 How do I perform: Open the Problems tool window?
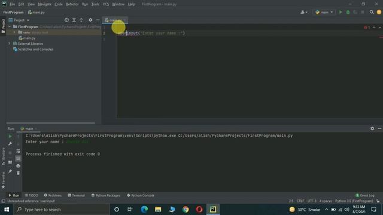tap(53, 195)
